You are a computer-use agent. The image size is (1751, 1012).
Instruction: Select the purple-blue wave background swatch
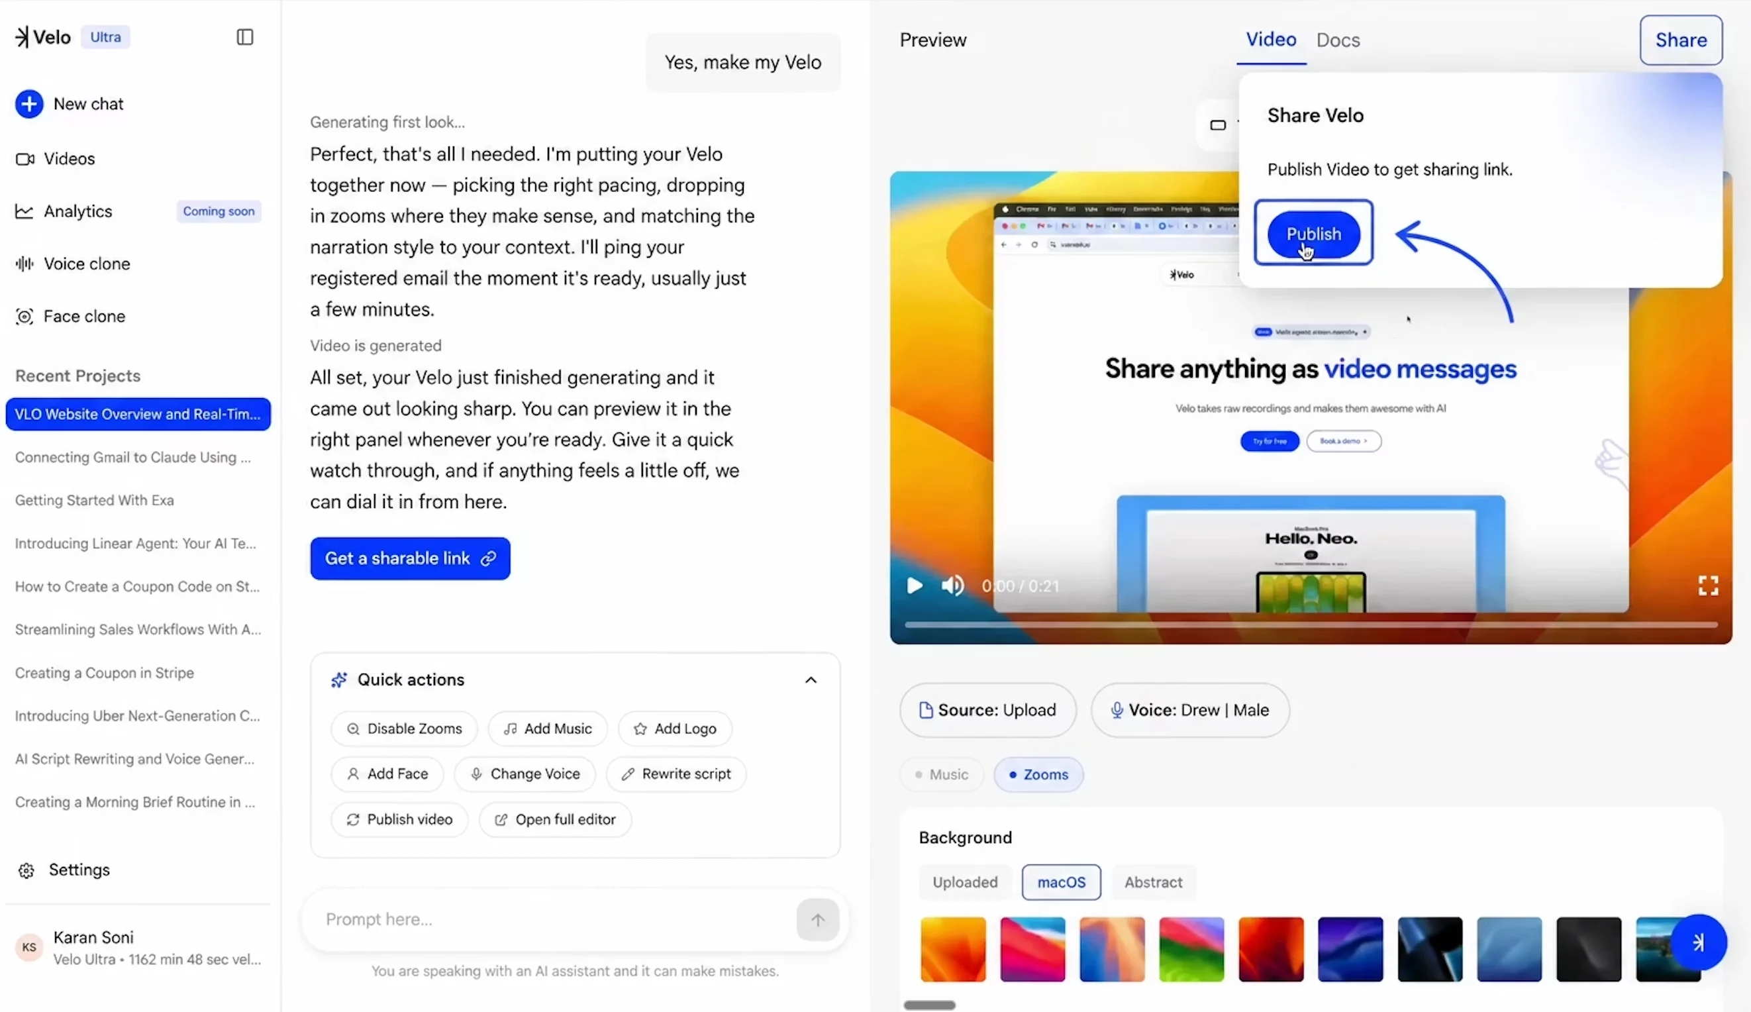click(x=1350, y=948)
